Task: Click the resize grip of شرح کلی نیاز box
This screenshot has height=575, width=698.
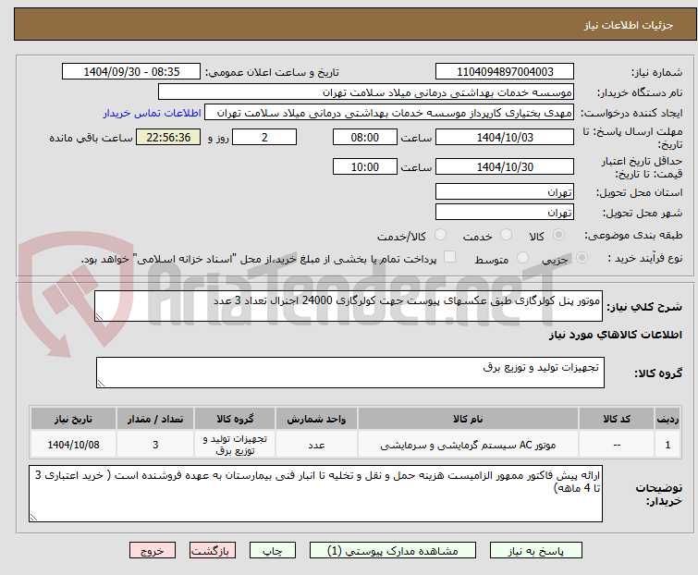Action: 99,317
